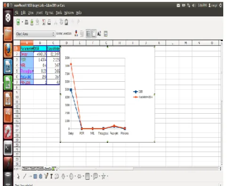Click the Format Selection button
The height and width of the screenshot is (186, 227).
[x=64, y=33]
